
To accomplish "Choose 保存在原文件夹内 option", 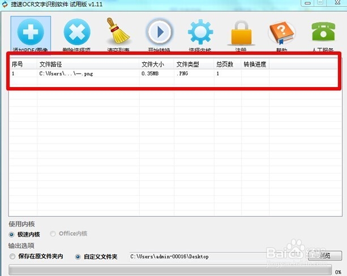I will coord(12,256).
